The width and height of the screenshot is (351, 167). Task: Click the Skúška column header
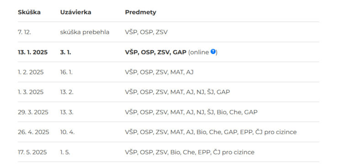(29, 12)
